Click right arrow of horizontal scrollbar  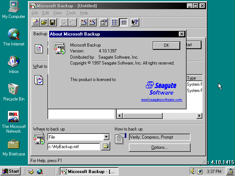[199, 116]
